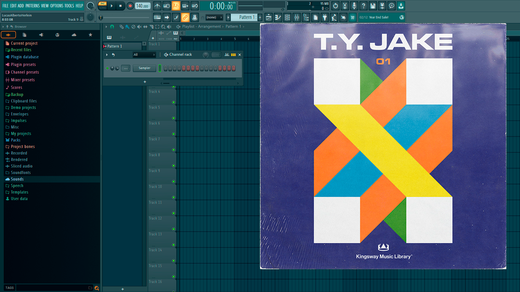Click the Sampler channel button
This screenshot has height=292, width=520.
[145, 68]
